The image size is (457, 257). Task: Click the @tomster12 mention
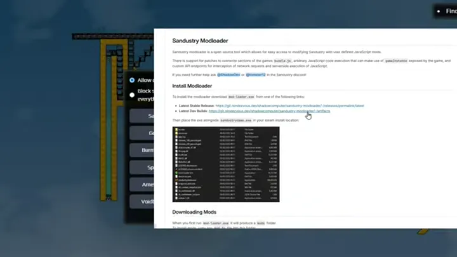256,75
